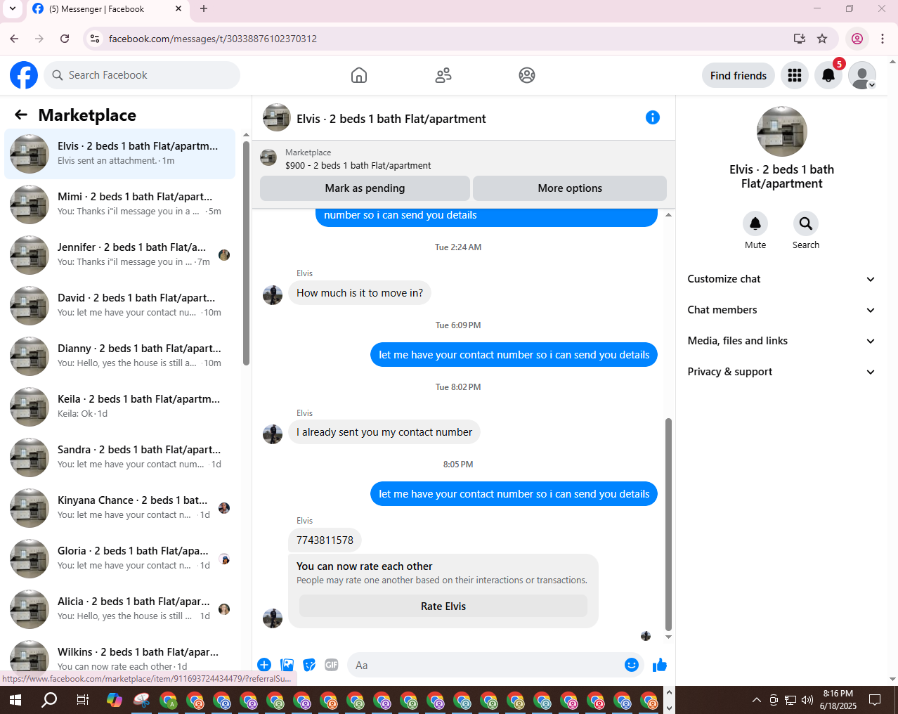The image size is (898, 714).
Task: Click the 7743811578 message bubble
Action: pyautogui.click(x=325, y=540)
